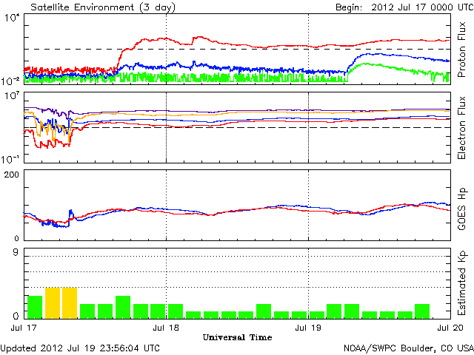Select the Electron Flux axis label
474x355 pixels.
click(x=461, y=128)
